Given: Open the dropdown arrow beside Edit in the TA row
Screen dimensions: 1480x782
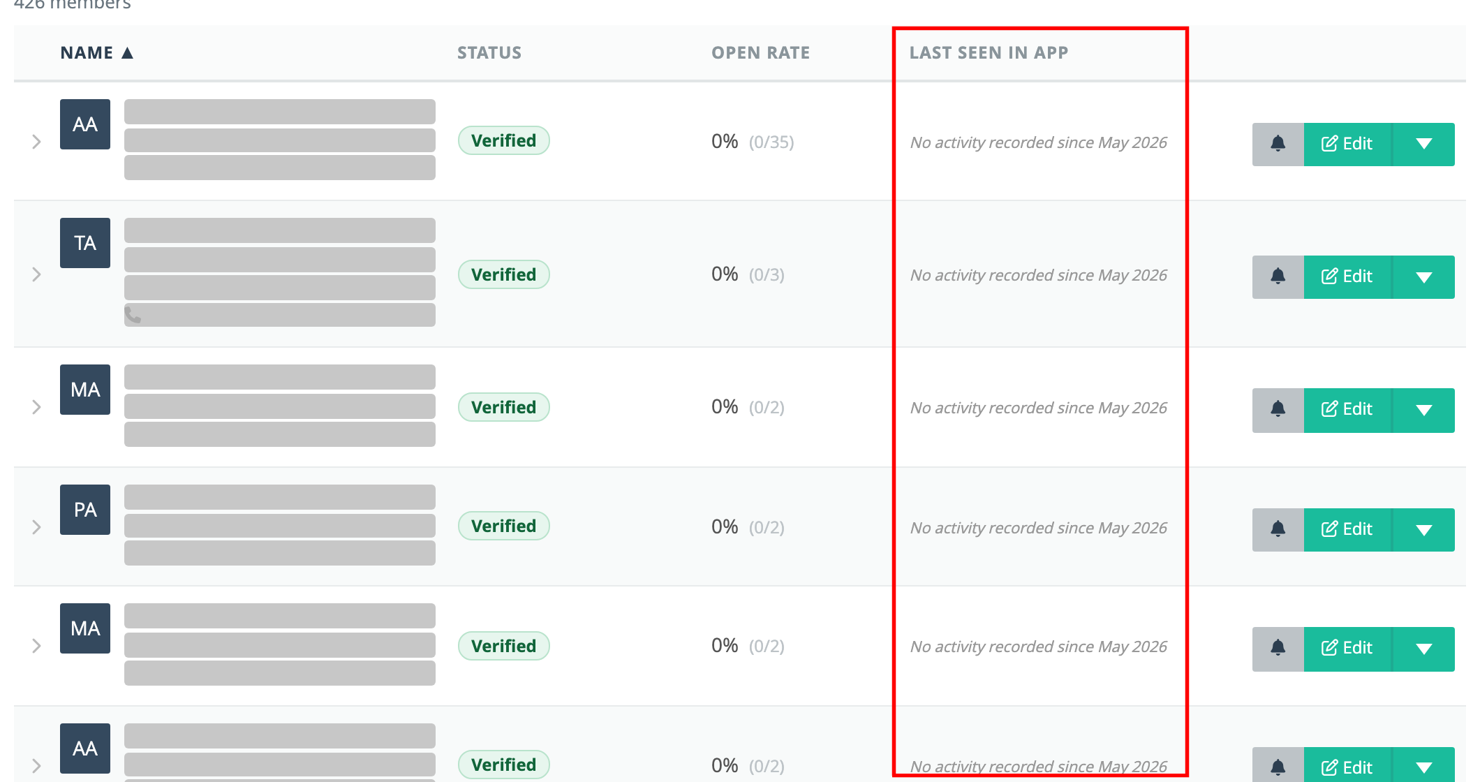Looking at the screenshot, I should point(1424,276).
